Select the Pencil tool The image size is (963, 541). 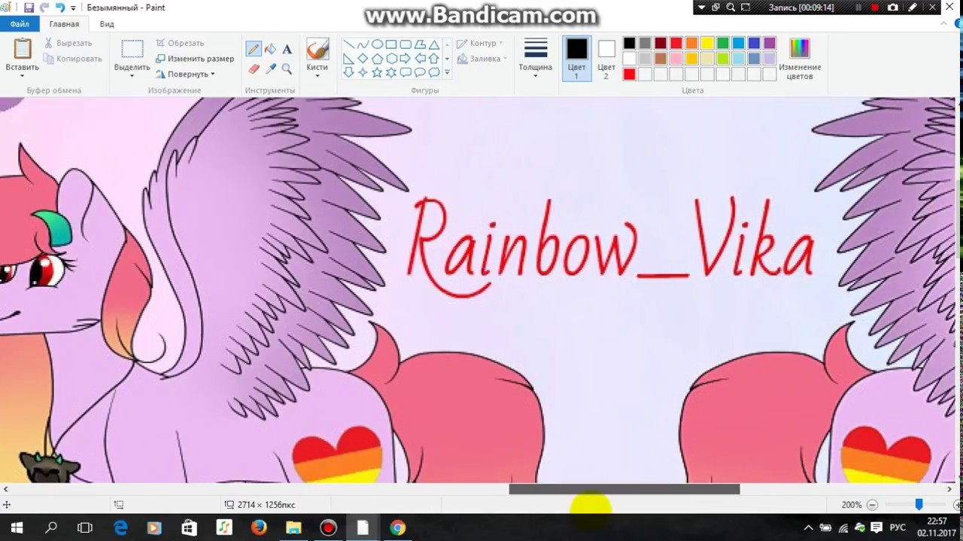click(254, 50)
